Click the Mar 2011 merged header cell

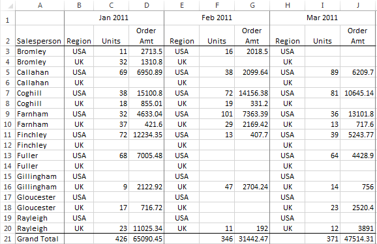tap(322, 18)
